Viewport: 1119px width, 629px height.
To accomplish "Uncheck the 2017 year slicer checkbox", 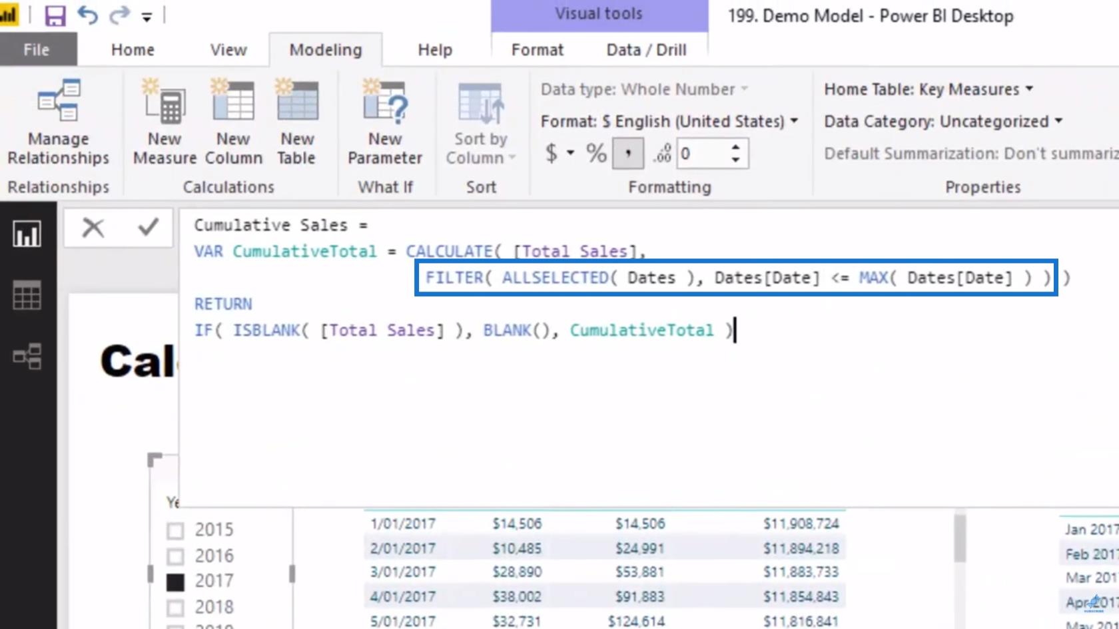I will point(175,582).
